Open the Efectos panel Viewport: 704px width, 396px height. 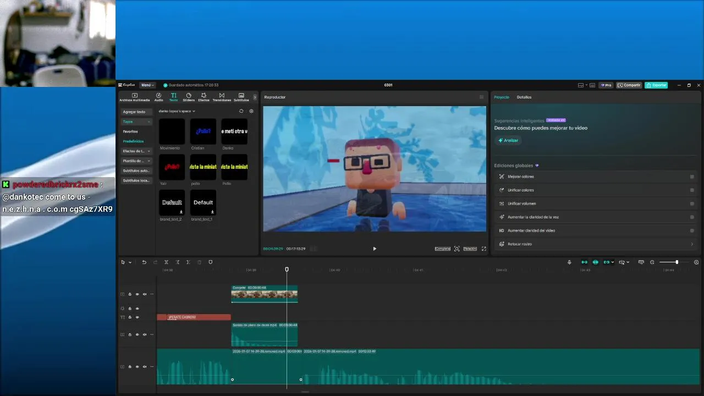coord(204,97)
